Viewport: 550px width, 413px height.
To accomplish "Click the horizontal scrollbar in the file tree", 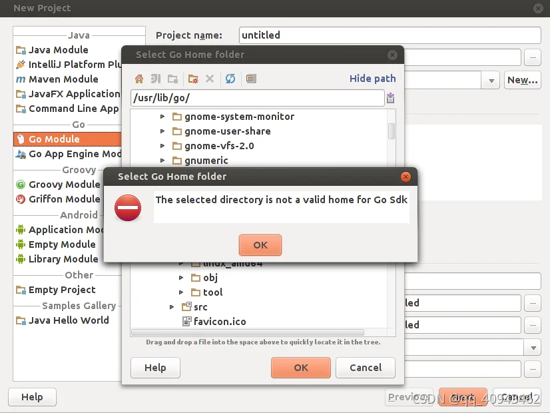I will pyautogui.click(x=248, y=332).
